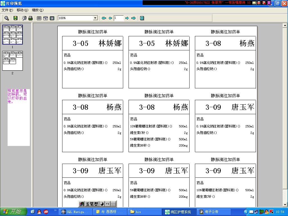Open the soft keyboard icon on IME bar
The image size is (288, 216).
[x=113, y=204]
